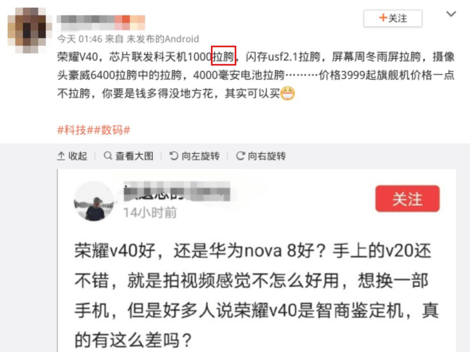The image size is (470, 352).
Task: Open the blurred poster username
Action: (101, 23)
